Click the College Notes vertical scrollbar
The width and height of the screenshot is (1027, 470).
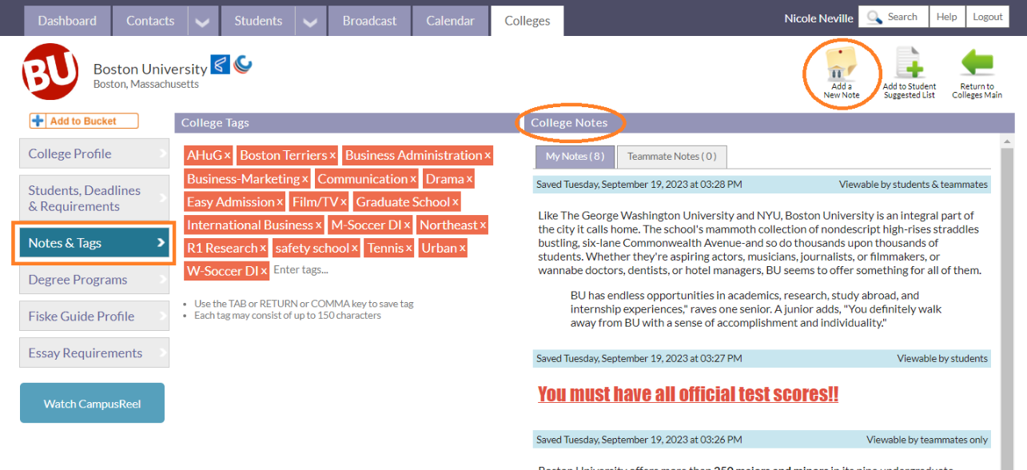pyautogui.click(x=1006, y=302)
